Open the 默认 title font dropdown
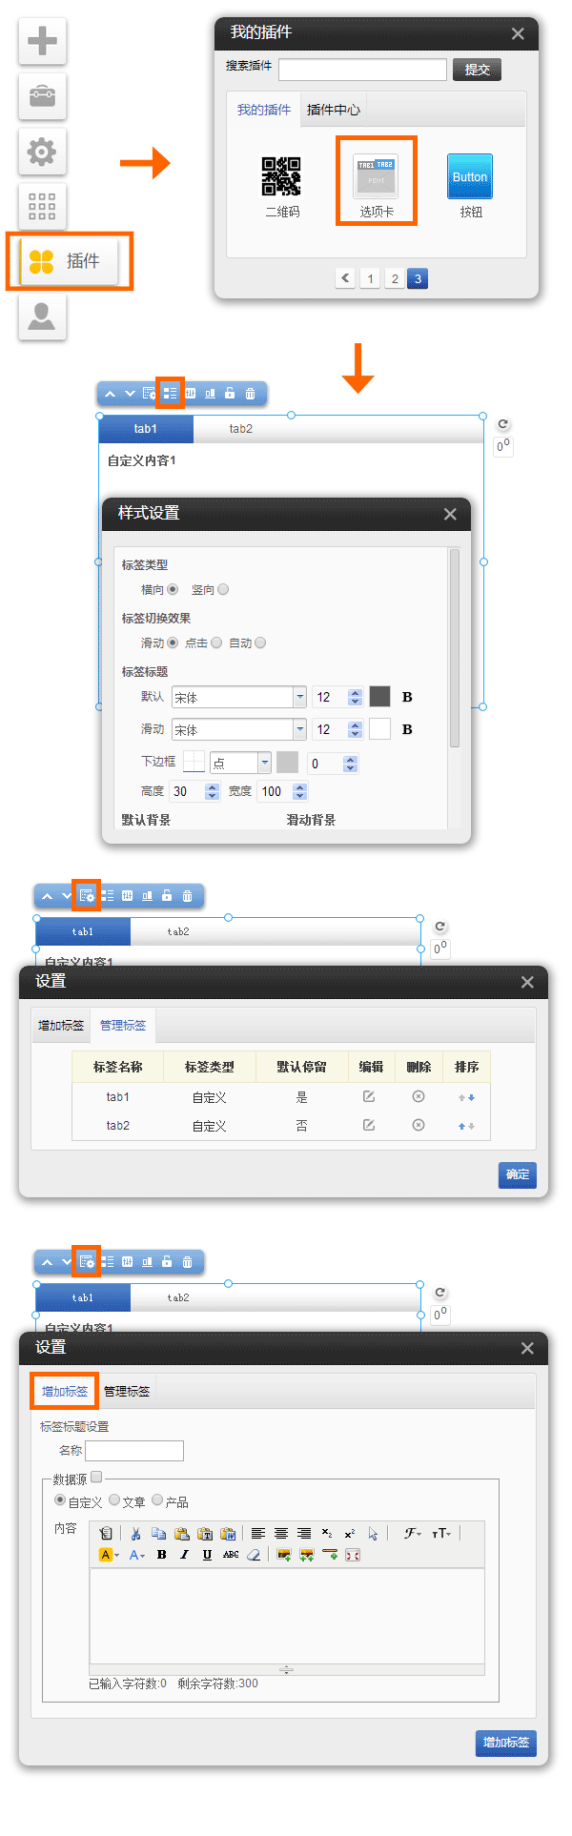572x1836 pixels. point(299,698)
